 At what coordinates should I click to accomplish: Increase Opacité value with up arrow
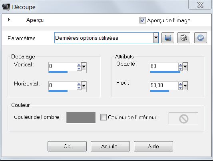[180, 65]
